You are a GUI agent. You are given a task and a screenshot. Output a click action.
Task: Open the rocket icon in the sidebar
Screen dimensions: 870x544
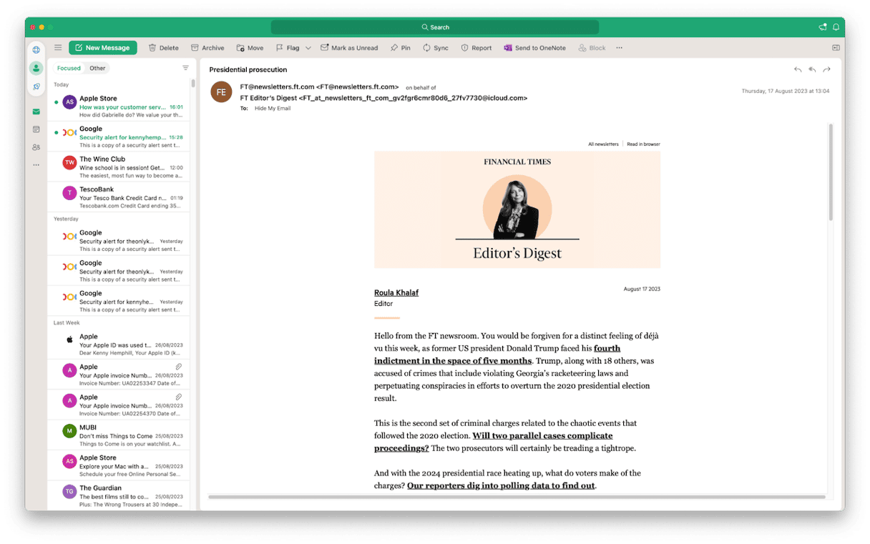(36, 86)
